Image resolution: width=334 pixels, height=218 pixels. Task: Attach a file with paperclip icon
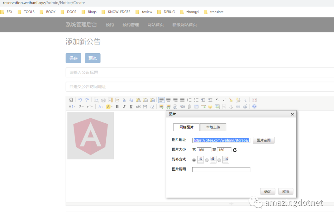189,107
